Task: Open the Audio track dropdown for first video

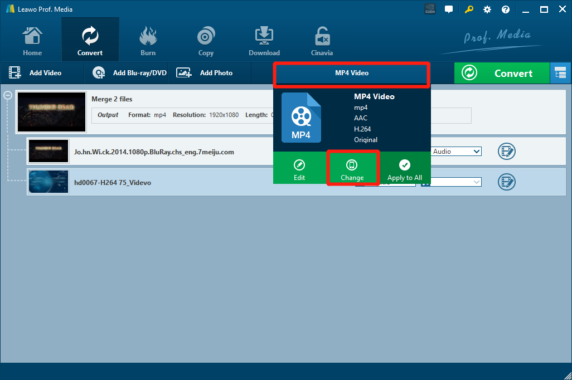Action: point(456,152)
